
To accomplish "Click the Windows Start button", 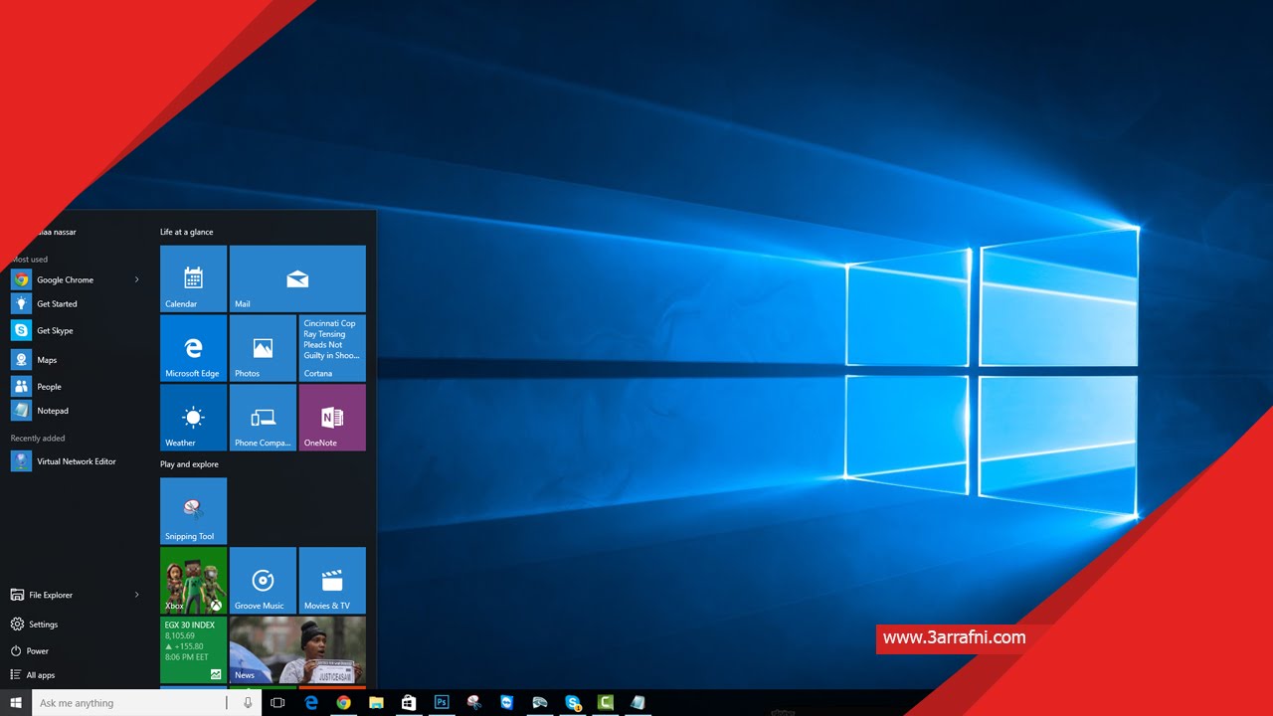I will coord(16,703).
